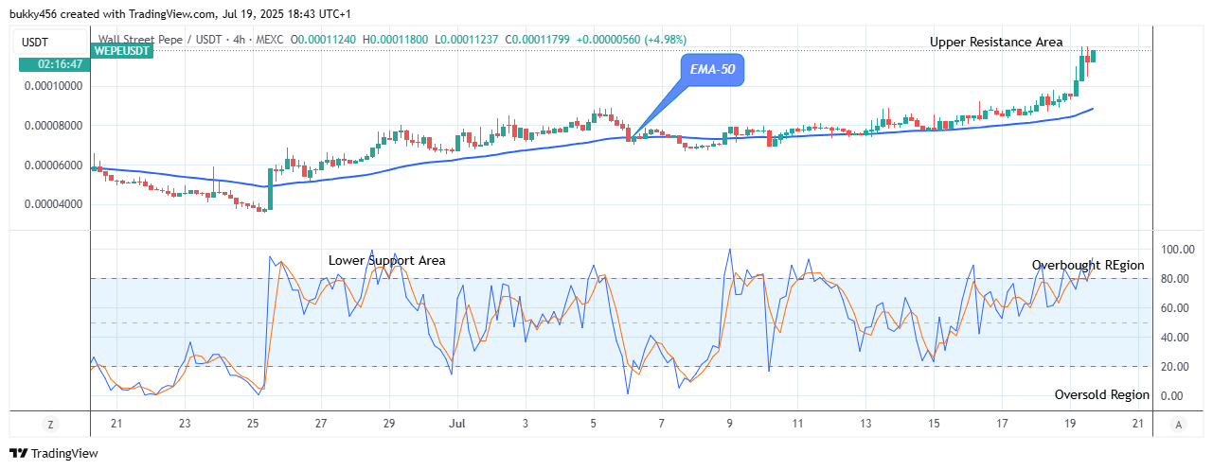Click the 0.00006000 price axis value
The width and height of the screenshot is (1213, 470).
pos(52,165)
